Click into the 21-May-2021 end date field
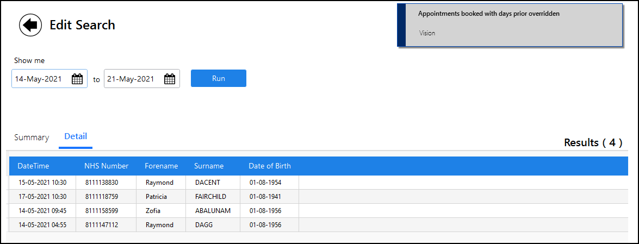 [133, 79]
